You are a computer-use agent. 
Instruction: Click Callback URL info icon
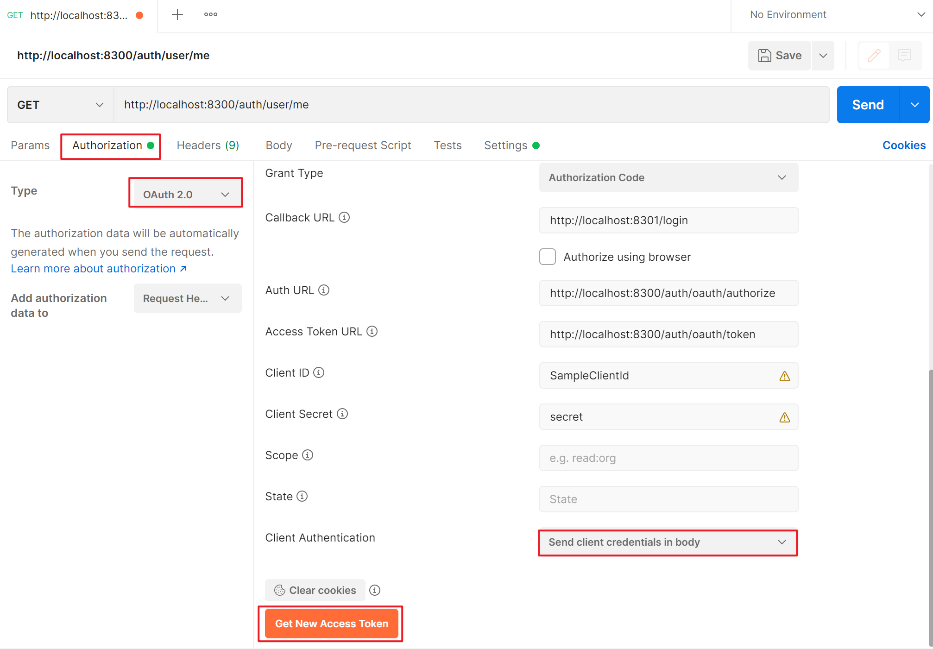tap(344, 217)
